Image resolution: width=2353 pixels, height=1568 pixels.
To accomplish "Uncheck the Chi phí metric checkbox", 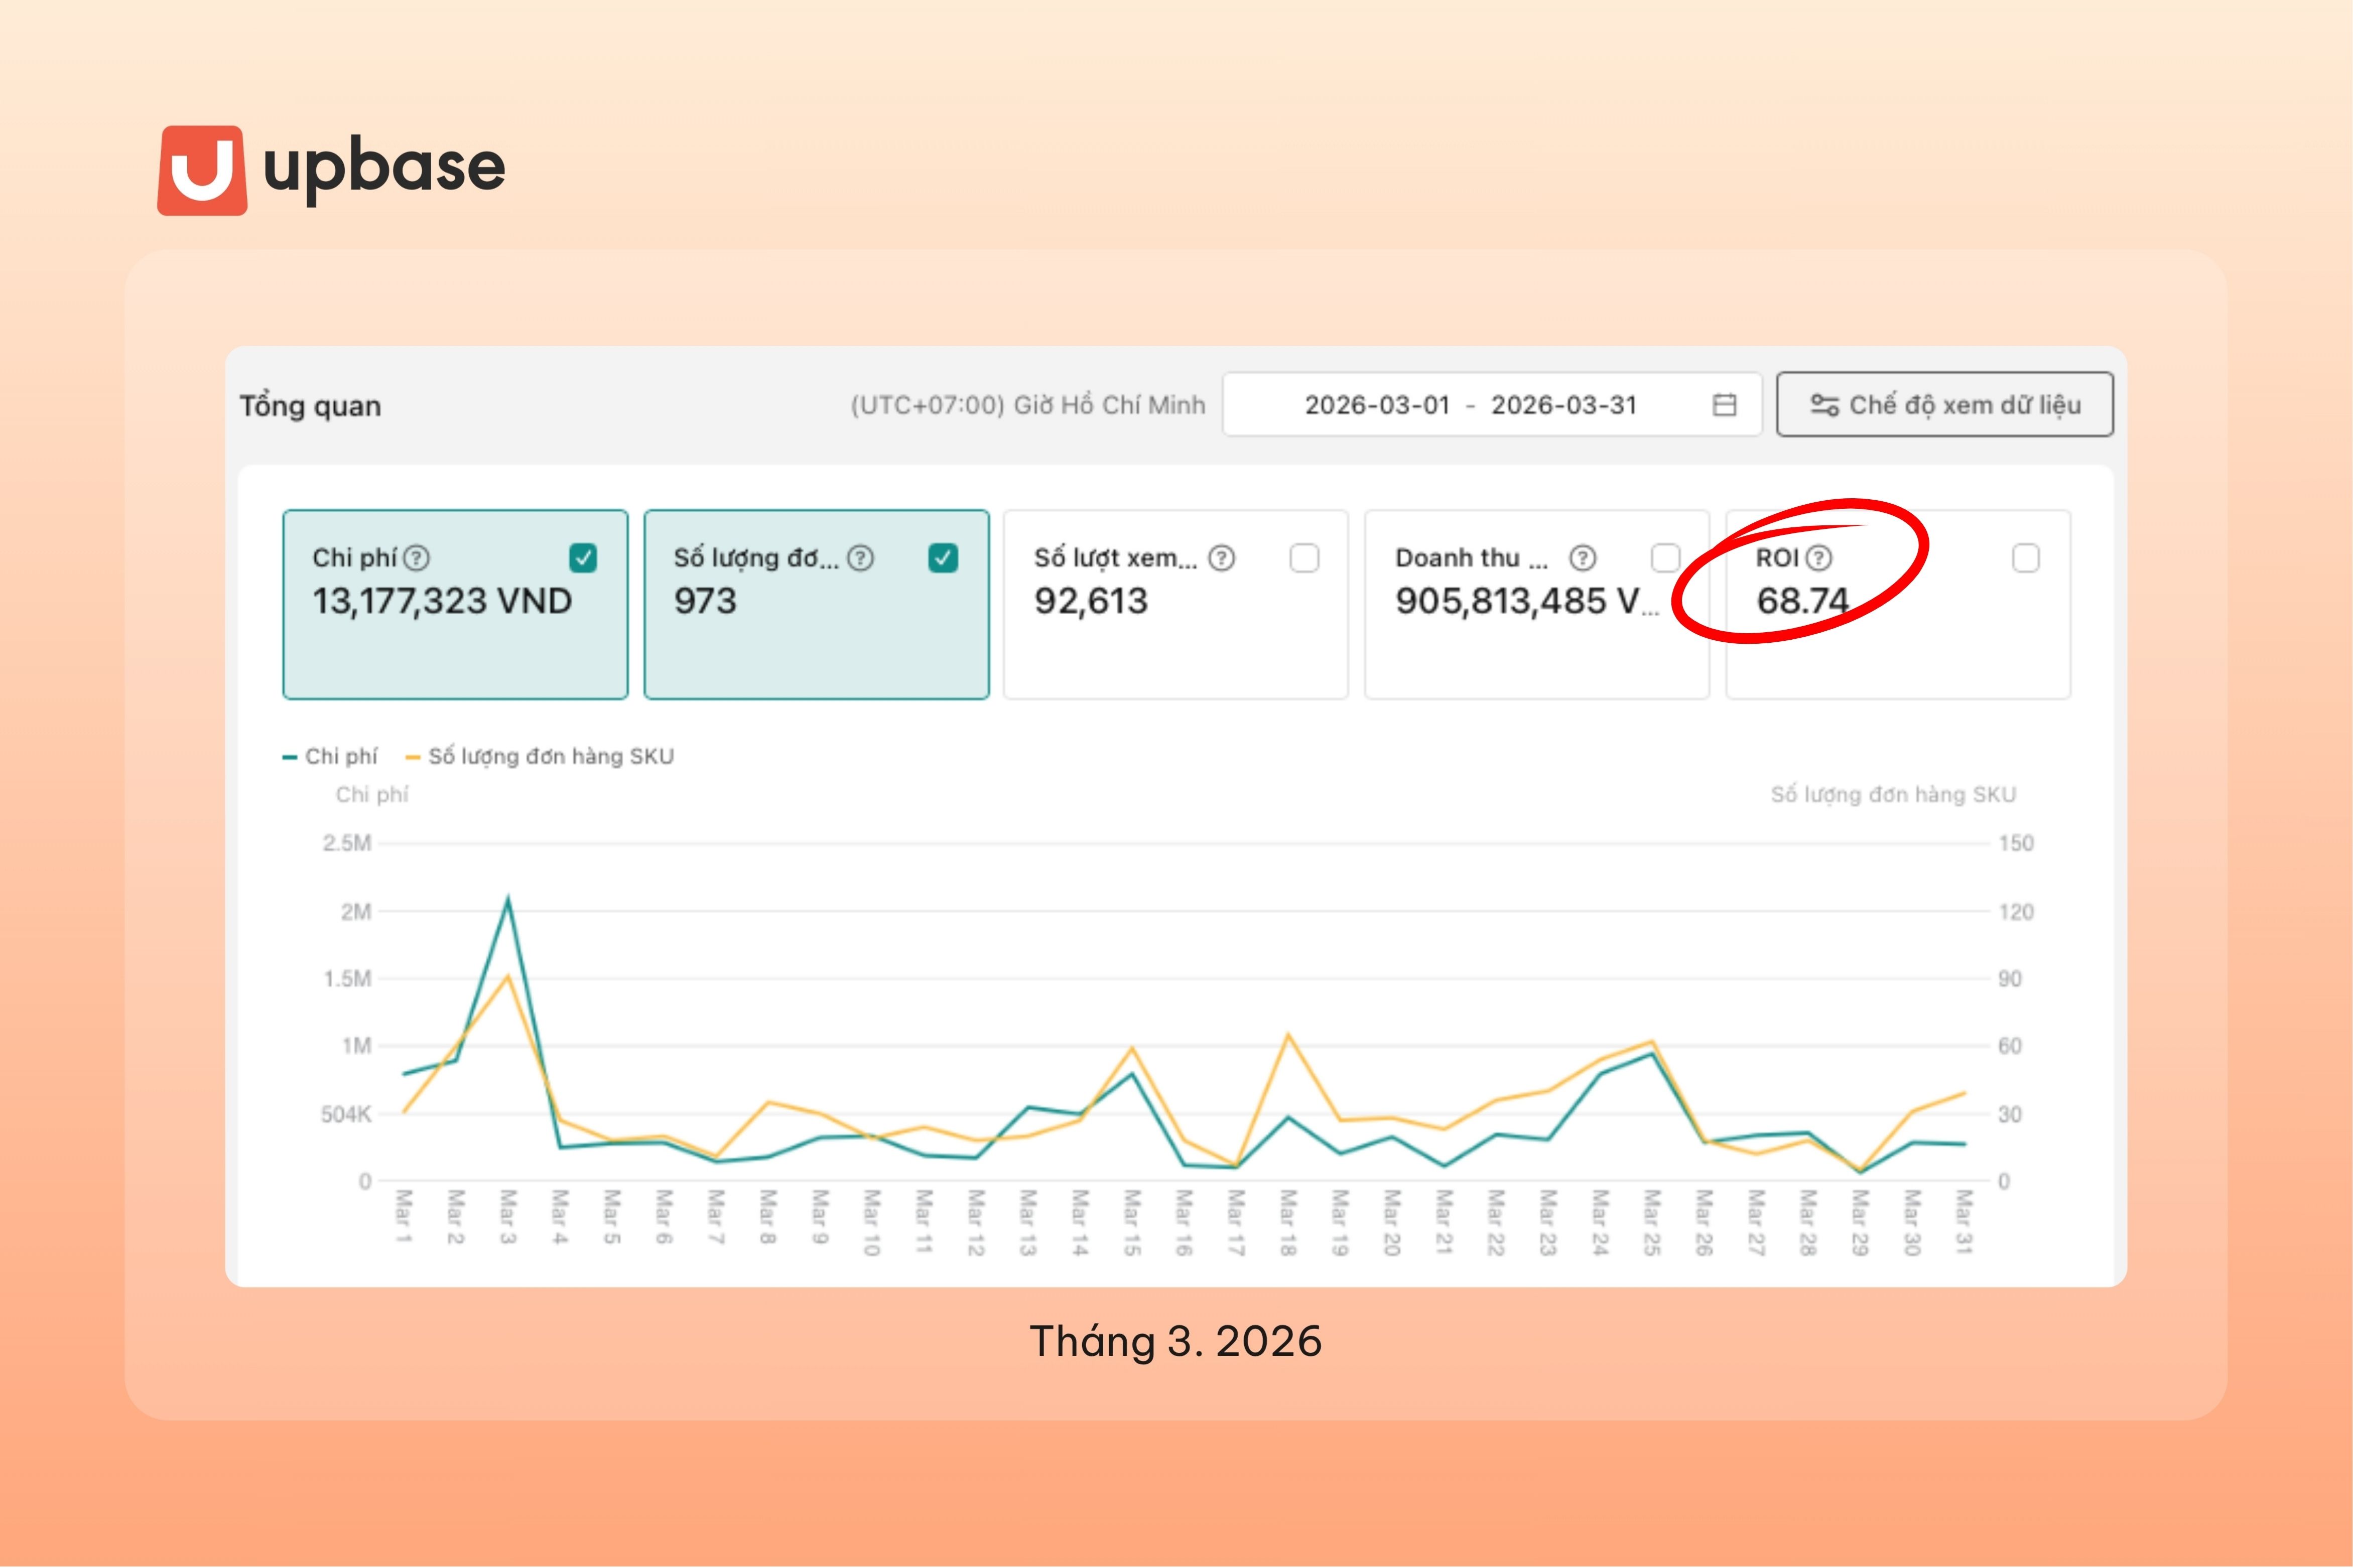I will pyautogui.click(x=583, y=558).
